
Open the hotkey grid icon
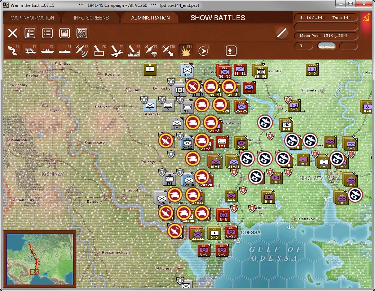pos(82,33)
